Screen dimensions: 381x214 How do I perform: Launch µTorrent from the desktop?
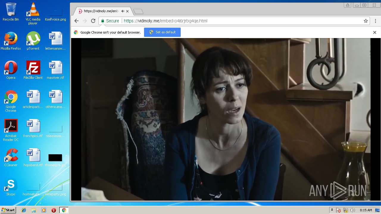point(33,41)
